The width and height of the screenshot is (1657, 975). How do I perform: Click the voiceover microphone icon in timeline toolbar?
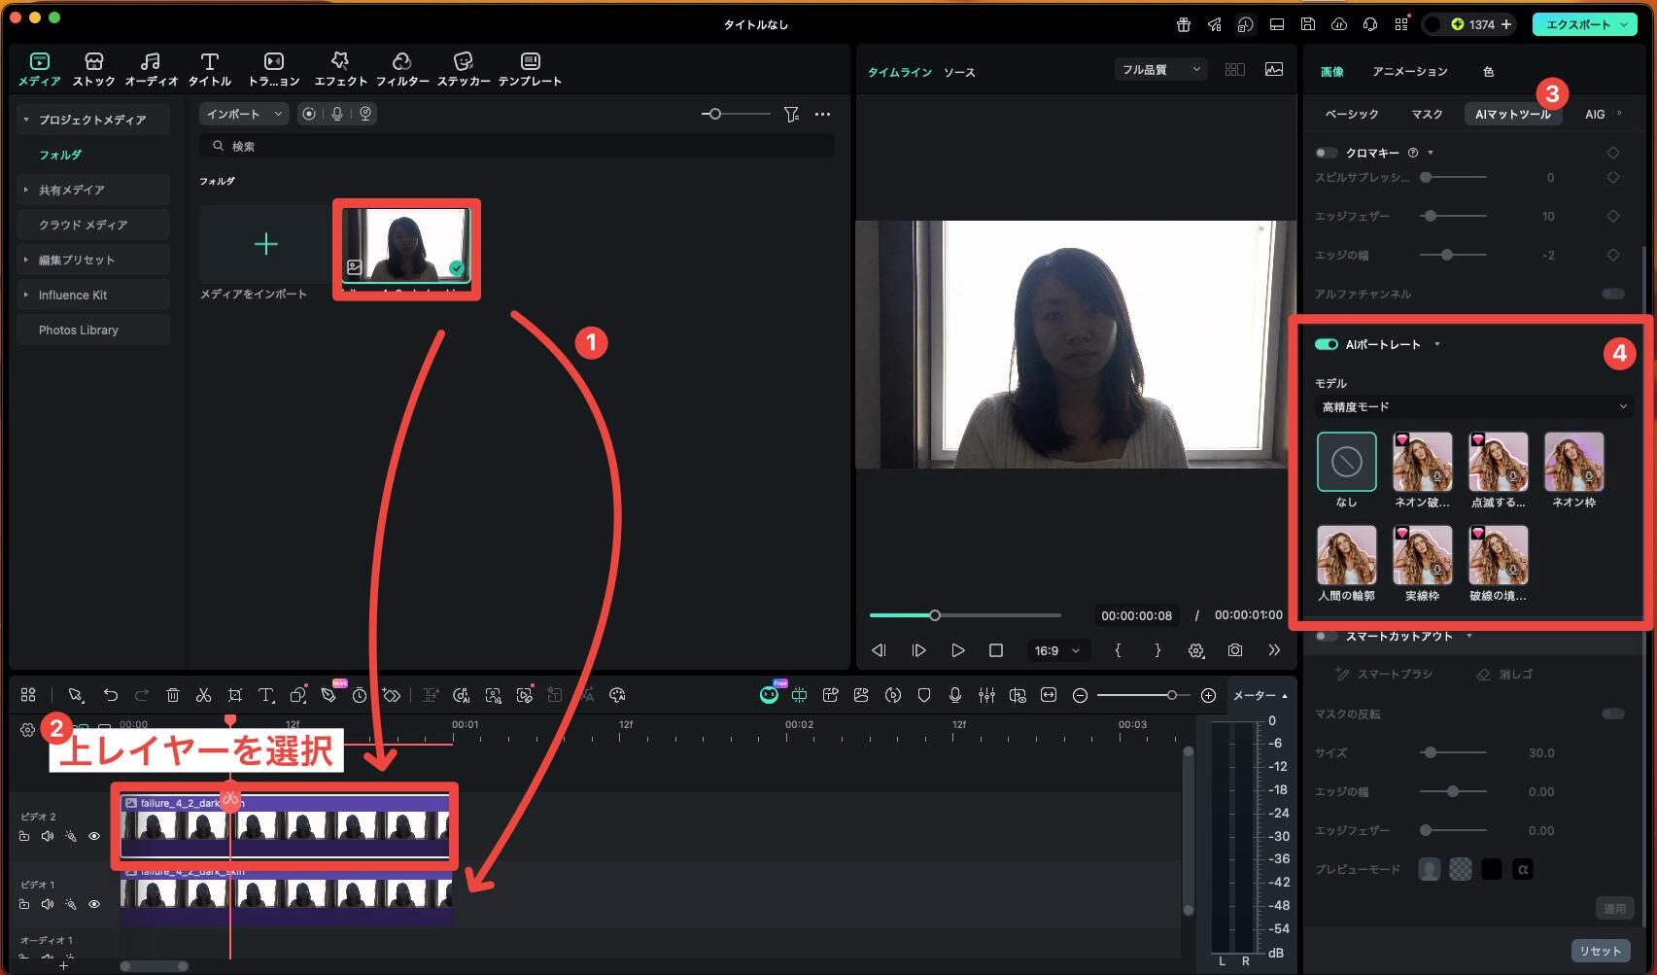tap(955, 695)
